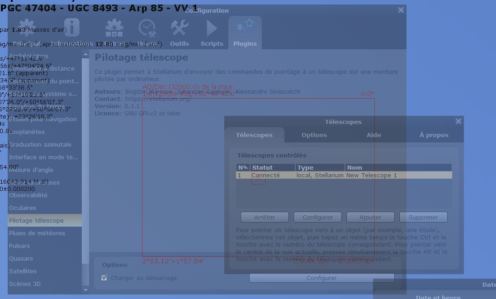
Task: Select Novae lumineuses plugin
Action: 45,183
